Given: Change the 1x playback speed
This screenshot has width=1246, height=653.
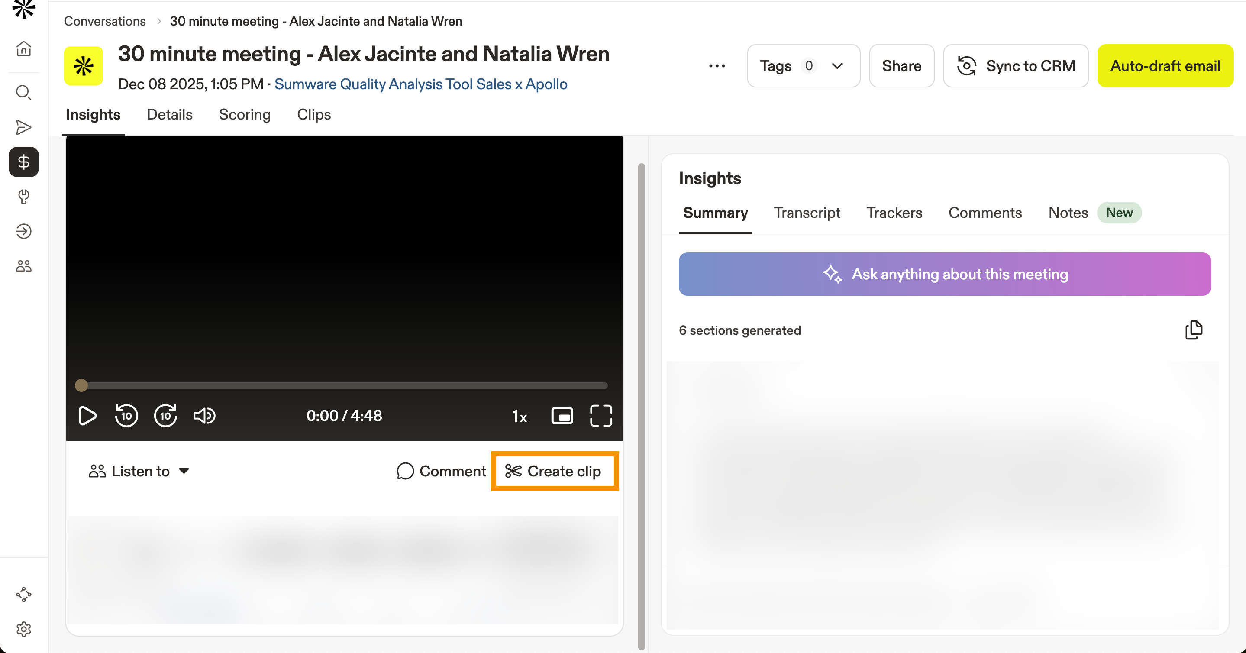Looking at the screenshot, I should [520, 416].
